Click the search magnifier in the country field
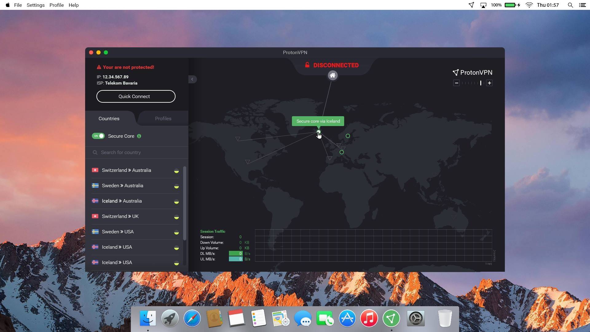The image size is (590, 332). click(x=95, y=152)
